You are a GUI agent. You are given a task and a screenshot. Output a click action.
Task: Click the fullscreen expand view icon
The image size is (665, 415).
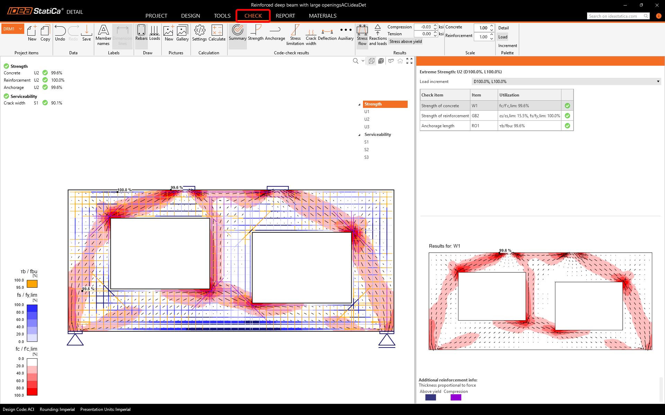pyautogui.click(x=409, y=61)
